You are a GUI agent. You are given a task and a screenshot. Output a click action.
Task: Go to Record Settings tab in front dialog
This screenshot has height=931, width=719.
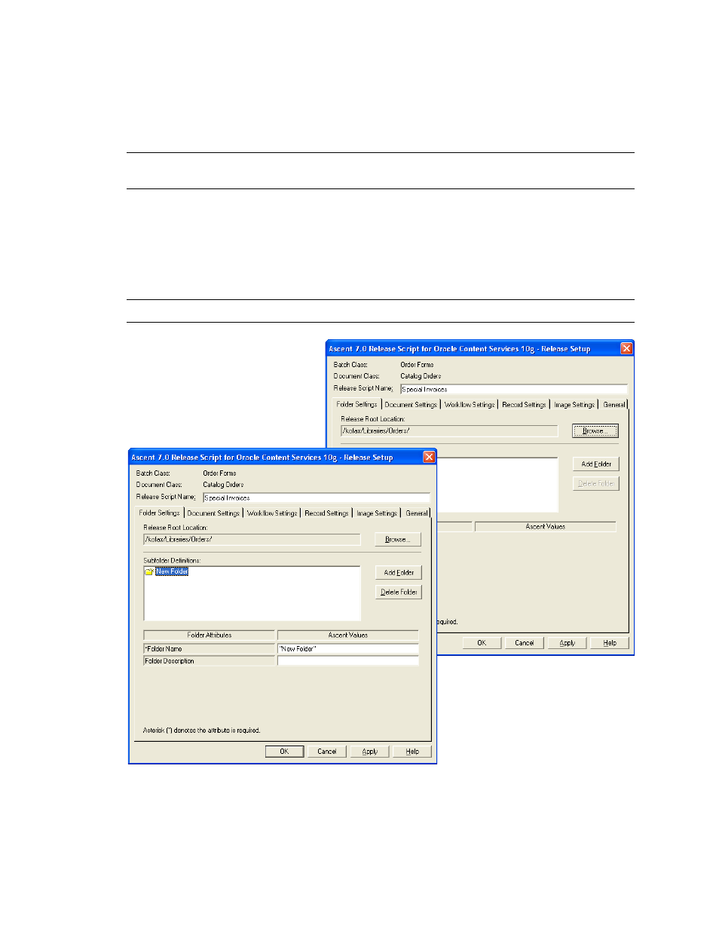326,513
